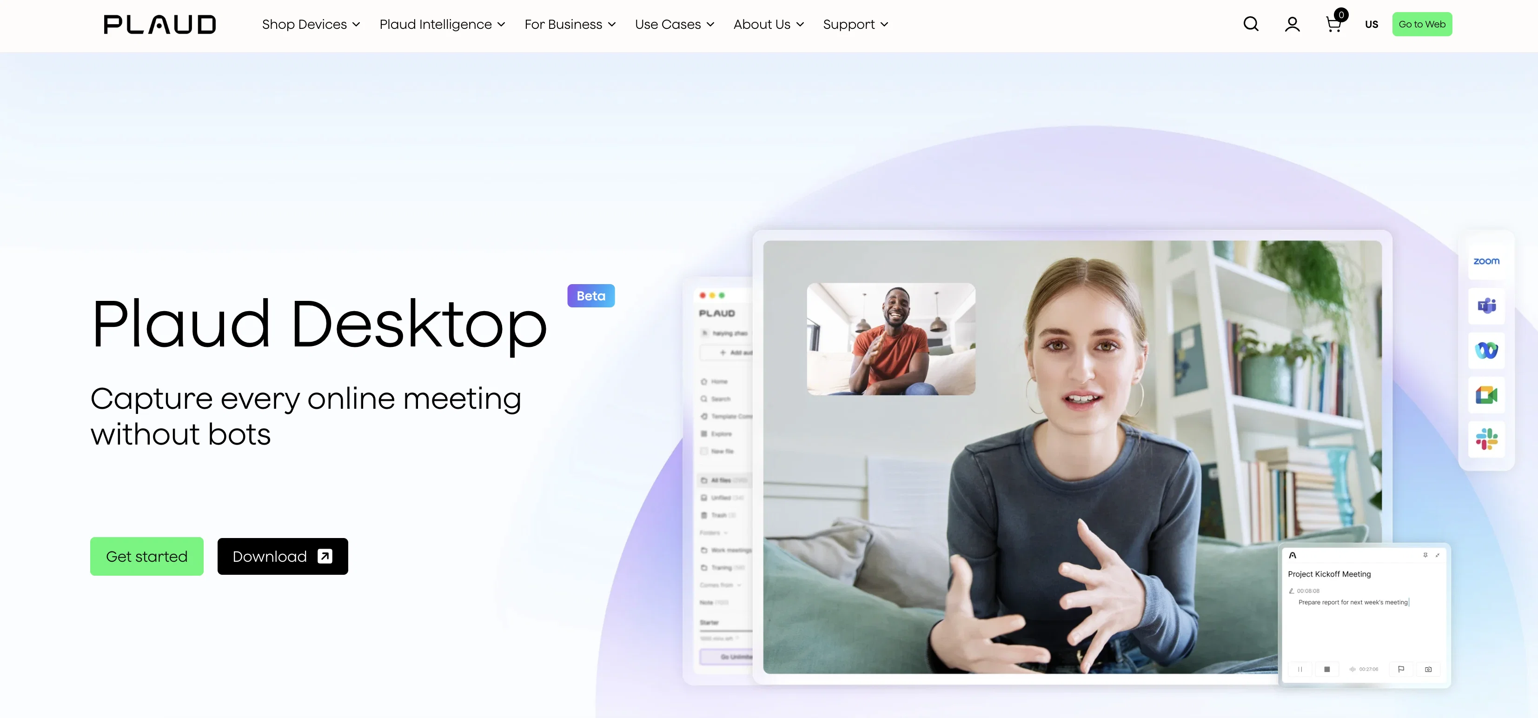Click the Go to Web button
The image size is (1538, 718).
point(1422,24)
